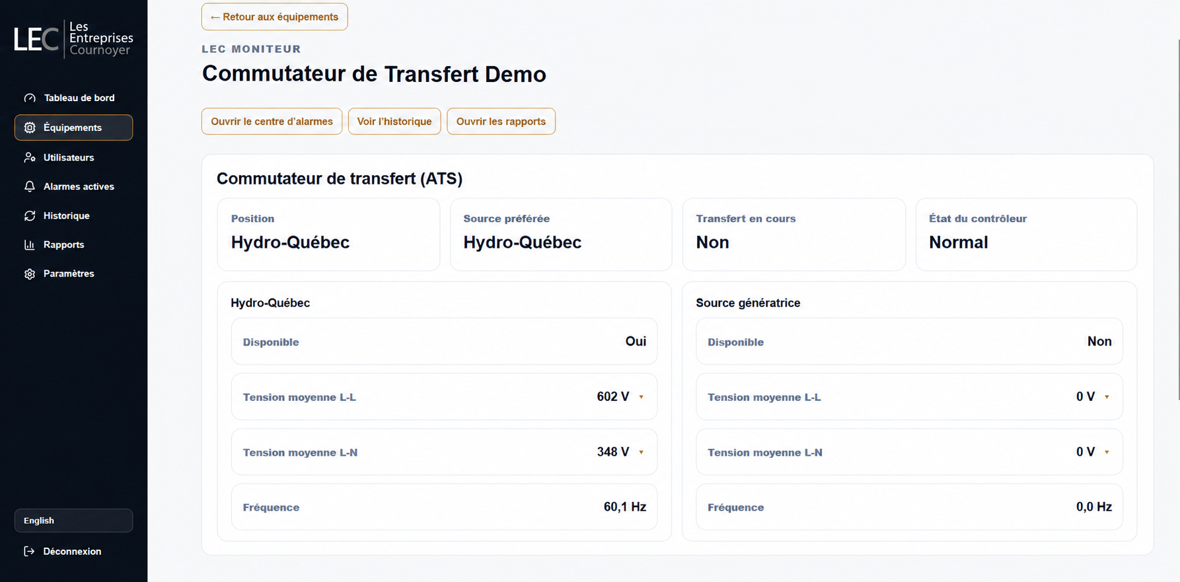Open Paramètres in the sidebar
Screen dimensions: 1180x582
pyautogui.click(x=73, y=273)
